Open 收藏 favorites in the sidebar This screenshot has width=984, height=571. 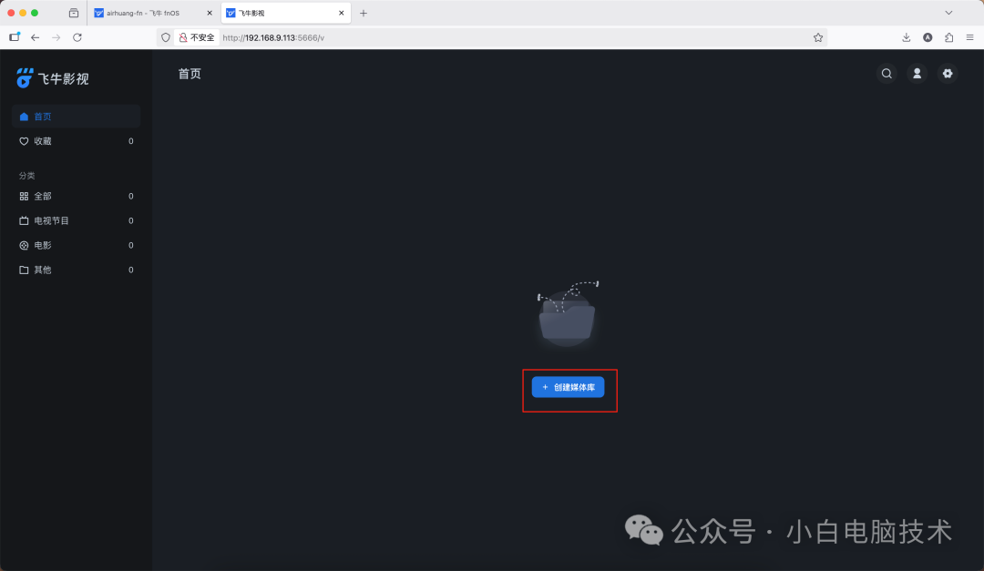[x=76, y=141]
